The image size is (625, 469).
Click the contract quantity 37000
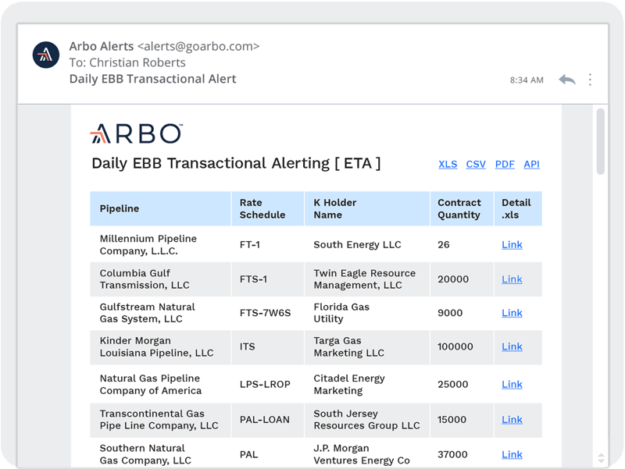tap(452, 454)
